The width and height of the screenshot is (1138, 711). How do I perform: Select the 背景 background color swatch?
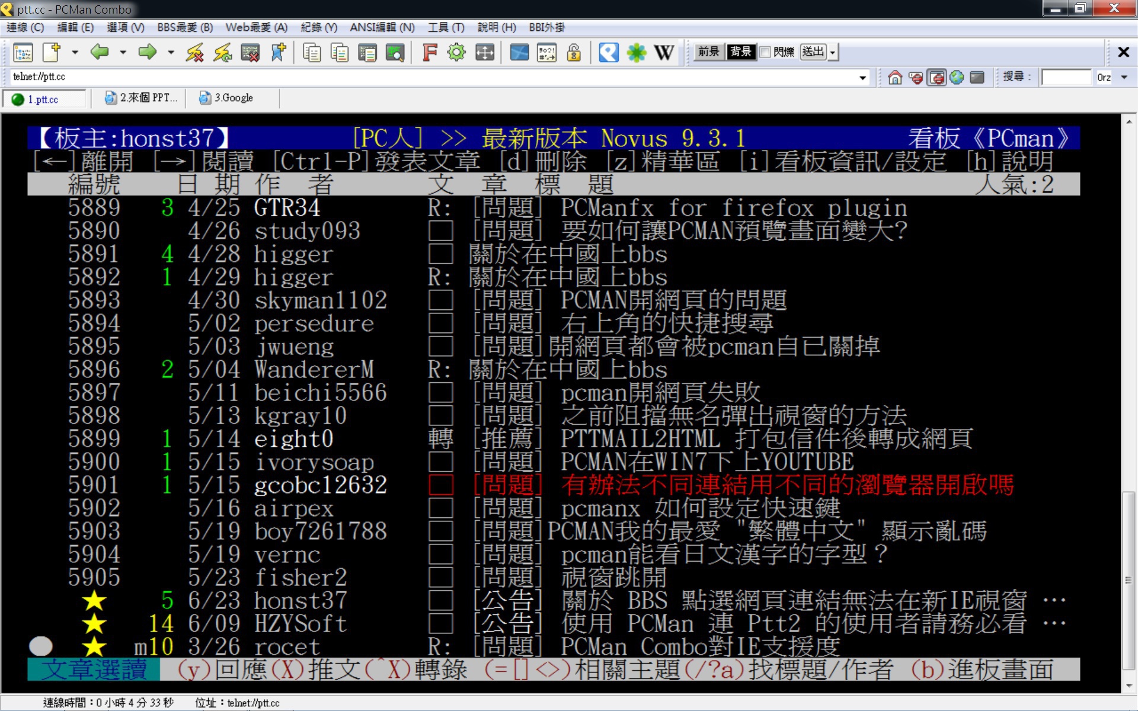point(741,52)
